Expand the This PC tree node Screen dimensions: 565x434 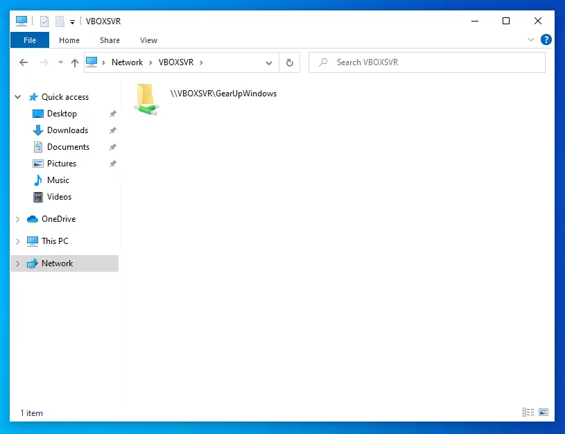pyautogui.click(x=17, y=241)
